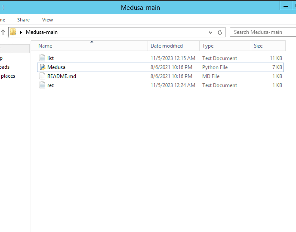Sort files by Date modified column
Screen dimensions: 296x232
(173, 46)
